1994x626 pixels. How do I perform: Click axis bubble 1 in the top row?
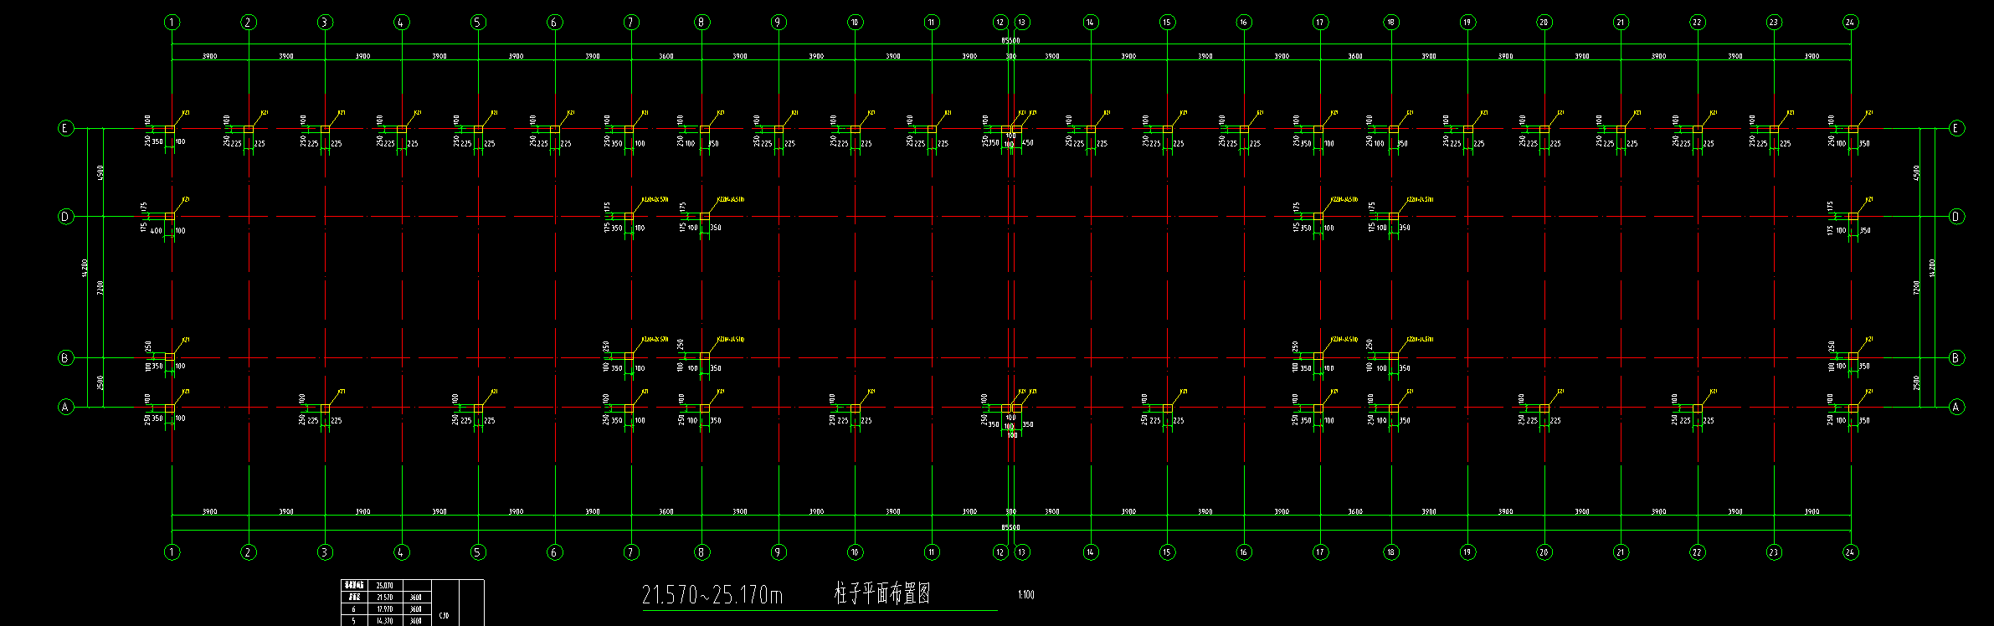coord(172,23)
